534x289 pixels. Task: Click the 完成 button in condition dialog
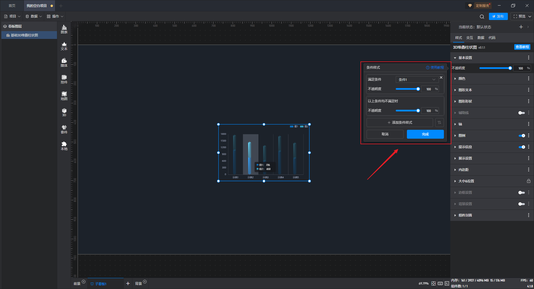pos(425,134)
